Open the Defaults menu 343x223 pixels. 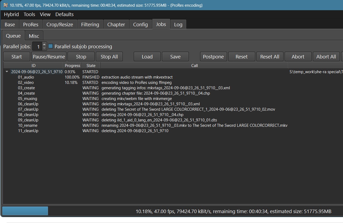[64, 14]
